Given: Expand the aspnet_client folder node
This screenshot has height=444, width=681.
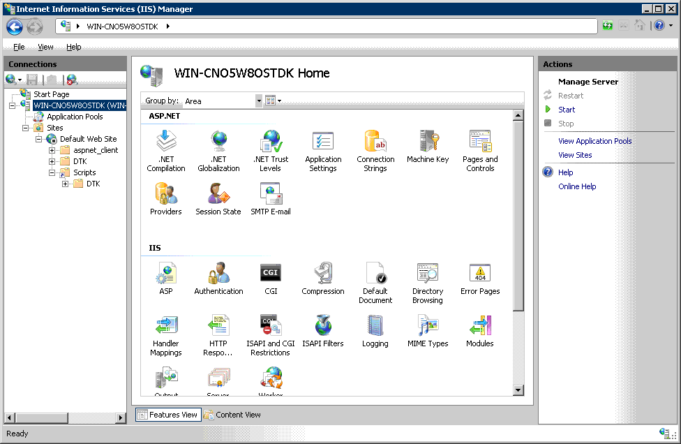Looking at the screenshot, I should pyautogui.click(x=52, y=150).
